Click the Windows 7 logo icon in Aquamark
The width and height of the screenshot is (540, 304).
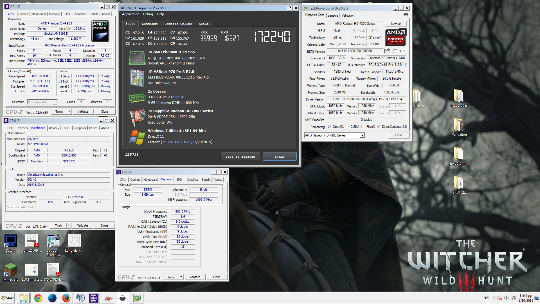coord(137,137)
